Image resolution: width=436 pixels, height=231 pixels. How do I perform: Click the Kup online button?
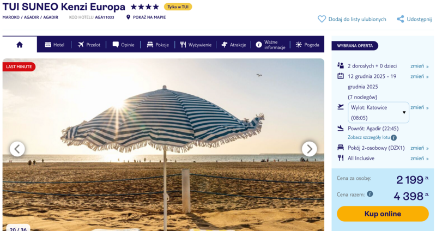coord(383,214)
